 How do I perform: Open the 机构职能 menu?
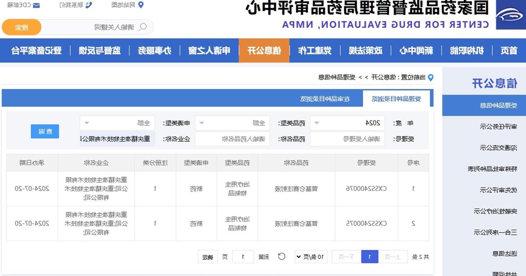tap(467, 51)
